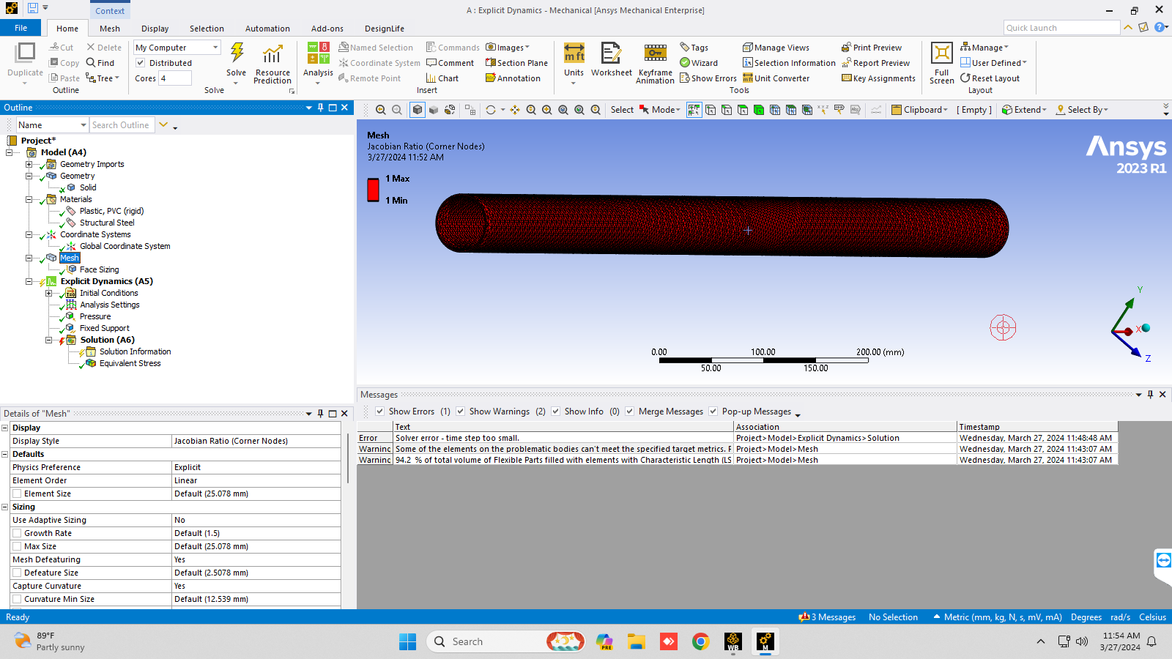Switch to the Display ribbon tab
Screen dimensions: 1172x659
tap(155, 29)
